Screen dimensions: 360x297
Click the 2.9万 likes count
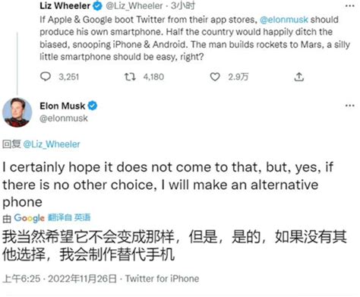point(238,77)
